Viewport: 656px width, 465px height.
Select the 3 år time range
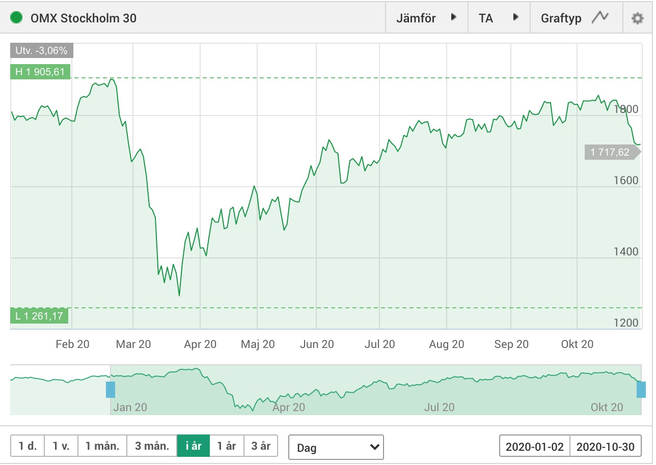261,446
